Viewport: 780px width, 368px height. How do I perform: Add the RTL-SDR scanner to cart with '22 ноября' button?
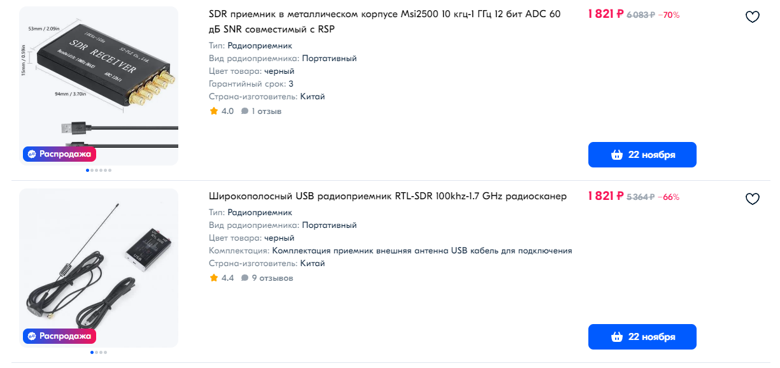point(642,337)
